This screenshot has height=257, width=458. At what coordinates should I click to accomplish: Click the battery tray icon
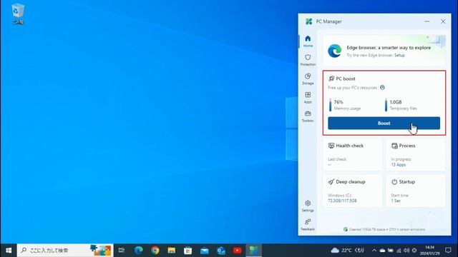391,251
